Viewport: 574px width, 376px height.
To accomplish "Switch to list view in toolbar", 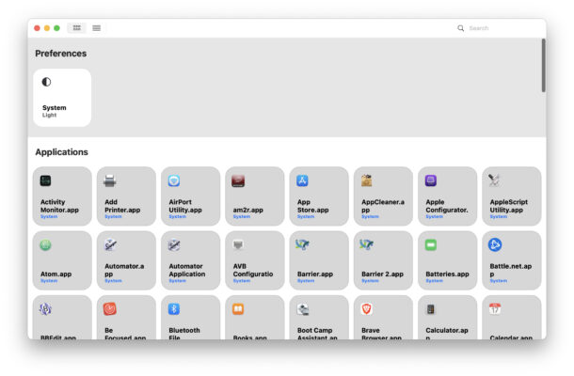I will coord(96,28).
